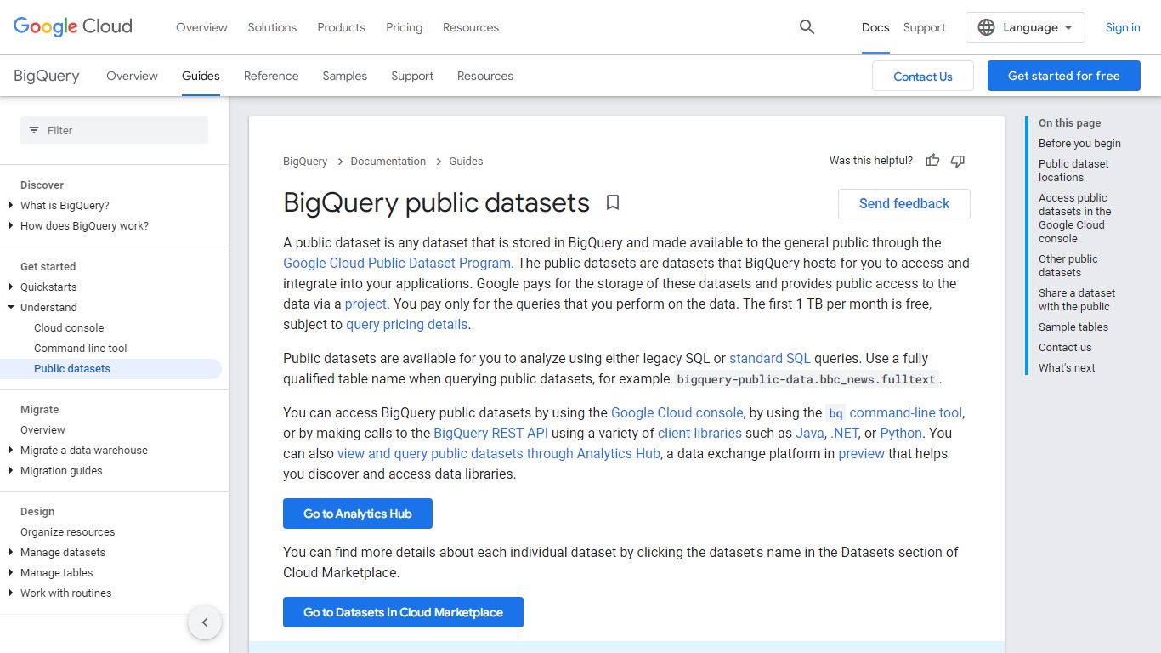This screenshot has width=1161, height=653.
Task: Select the Samples tab
Action: click(x=344, y=76)
